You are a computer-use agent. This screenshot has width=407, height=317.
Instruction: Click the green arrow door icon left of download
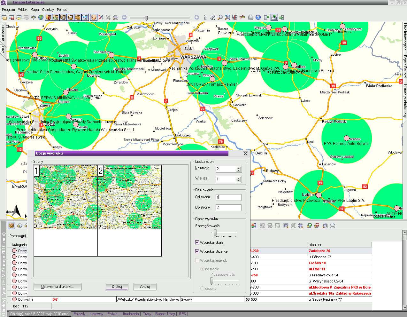point(266,17)
